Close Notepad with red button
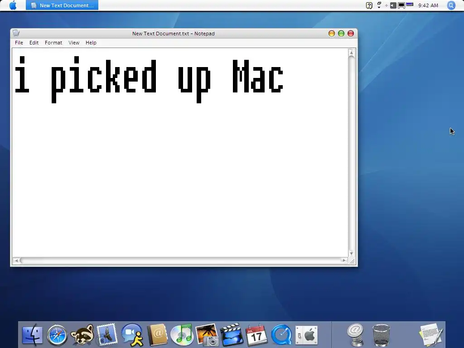Image resolution: width=464 pixels, height=348 pixels. tap(351, 34)
